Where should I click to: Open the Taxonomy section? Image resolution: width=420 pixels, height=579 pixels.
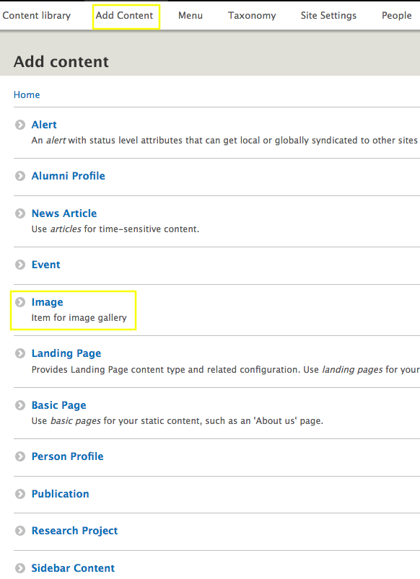click(251, 15)
